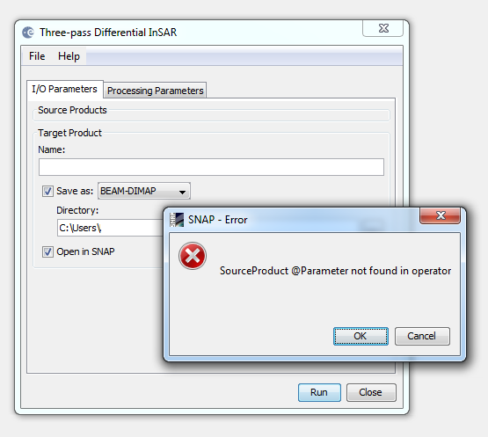Click the Directory path field

111,228
